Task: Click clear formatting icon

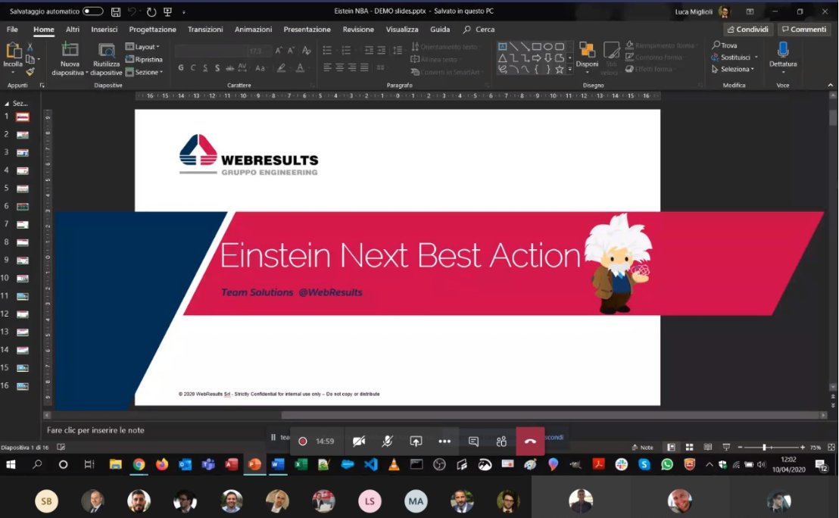Action: [x=306, y=51]
